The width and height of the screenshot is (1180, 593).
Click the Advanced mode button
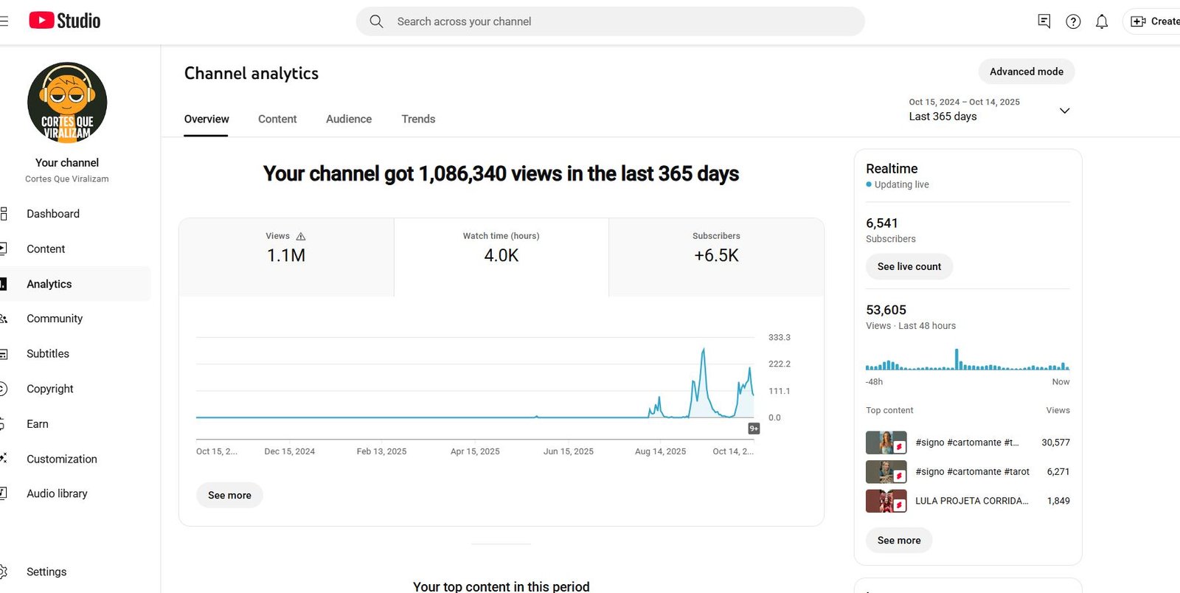[1026, 72]
